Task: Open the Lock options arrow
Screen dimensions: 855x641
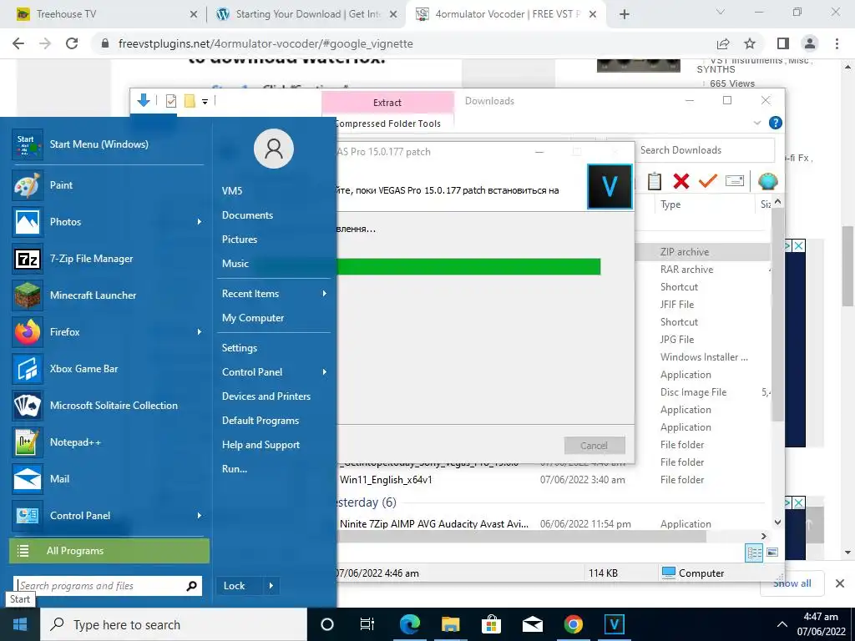Action: tap(271, 586)
